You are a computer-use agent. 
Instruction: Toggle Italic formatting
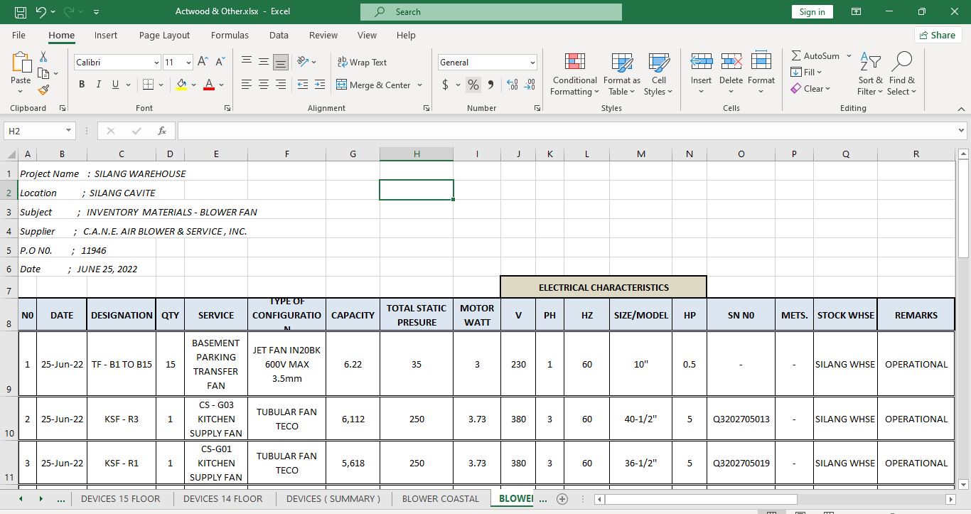(98, 85)
